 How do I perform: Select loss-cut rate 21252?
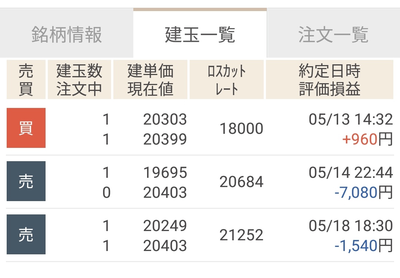(x=241, y=235)
